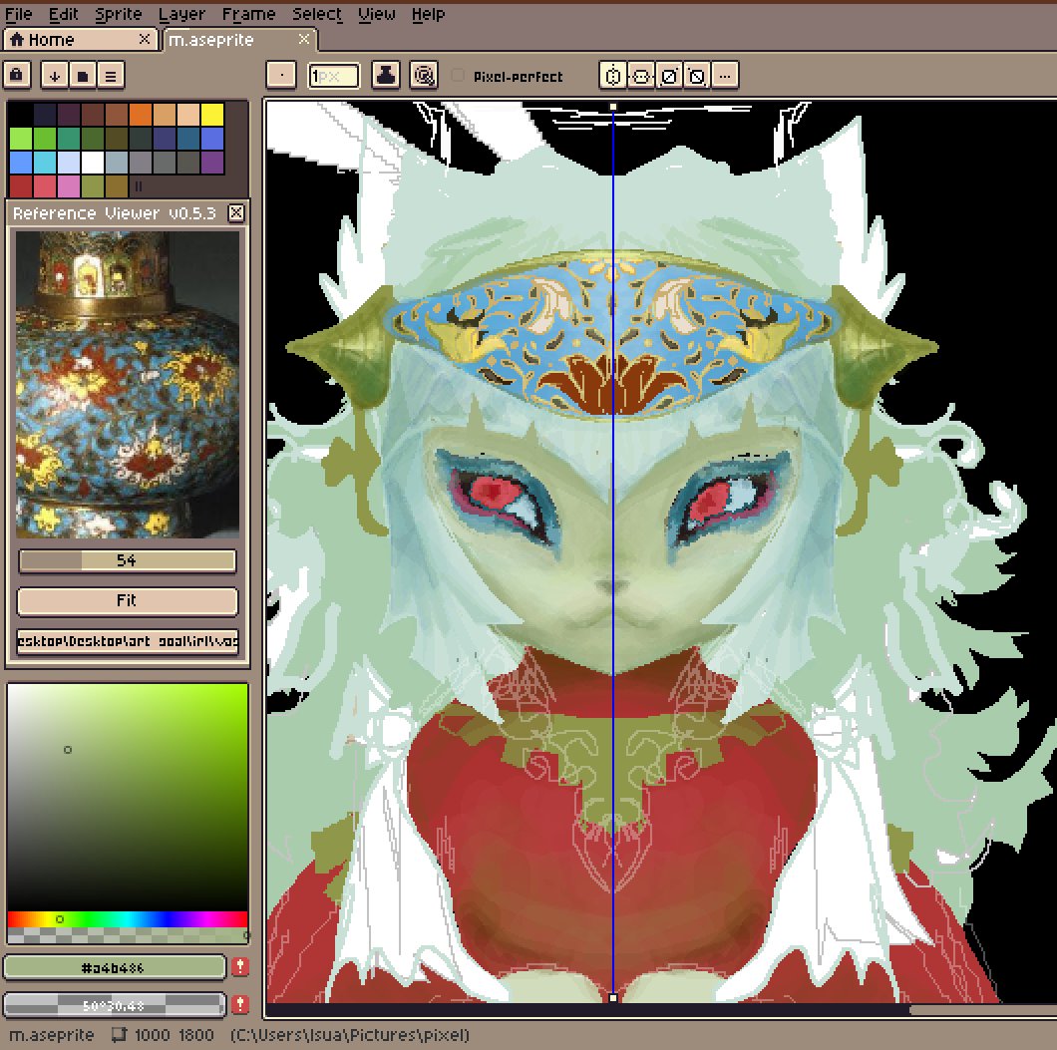Image resolution: width=1057 pixels, height=1050 pixels.
Task: Click the foreground color #a4b486 button
Action: tap(114, 967)
